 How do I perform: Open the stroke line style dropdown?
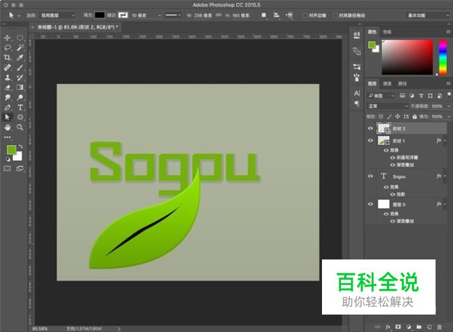[x=173, y=15]
